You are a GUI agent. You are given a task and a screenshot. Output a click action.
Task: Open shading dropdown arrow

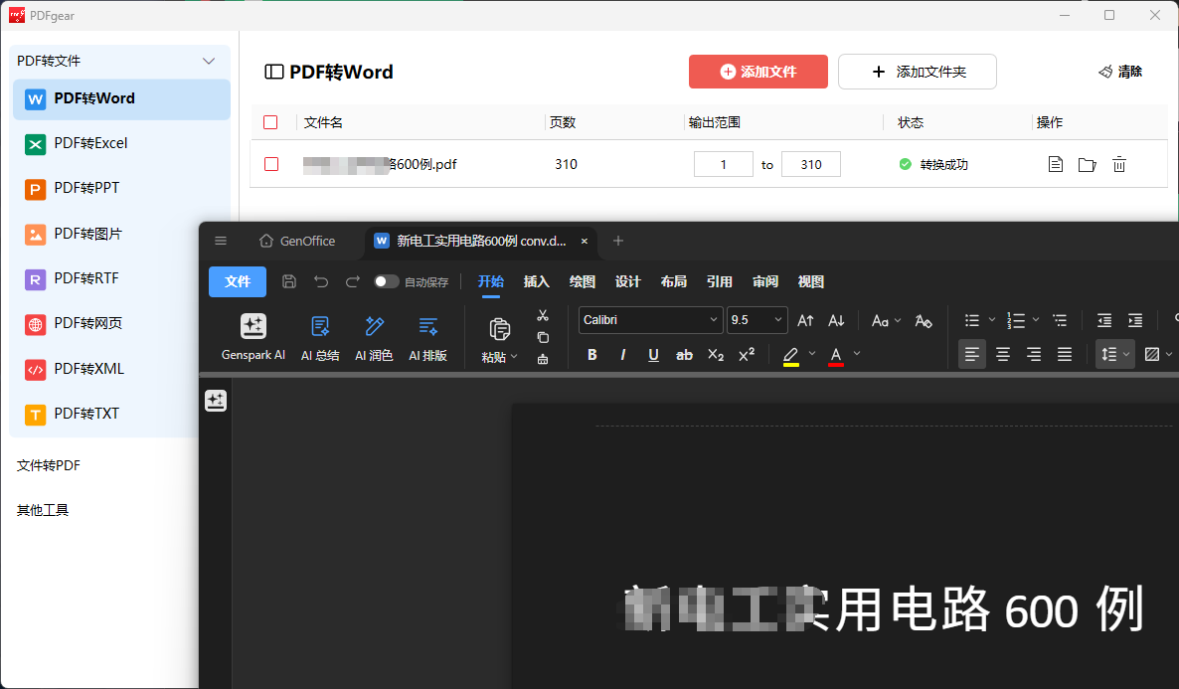1168,354
